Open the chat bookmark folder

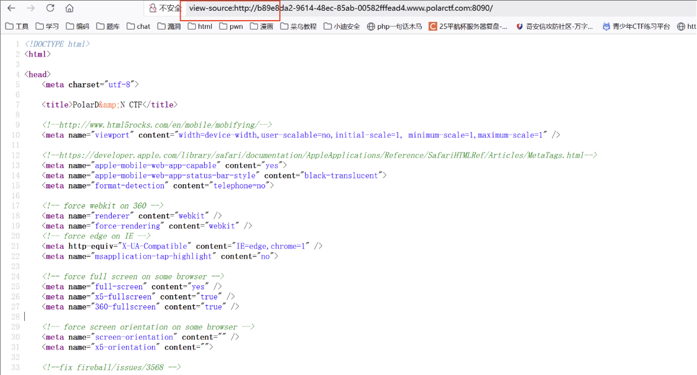pyautogui.click(x=138, y=26)
